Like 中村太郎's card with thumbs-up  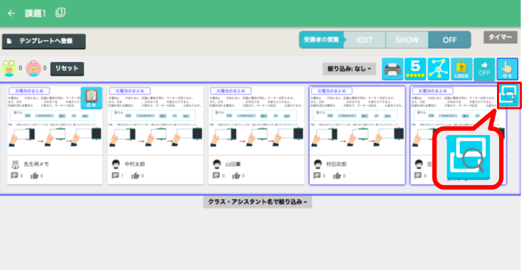coord(135,176)
